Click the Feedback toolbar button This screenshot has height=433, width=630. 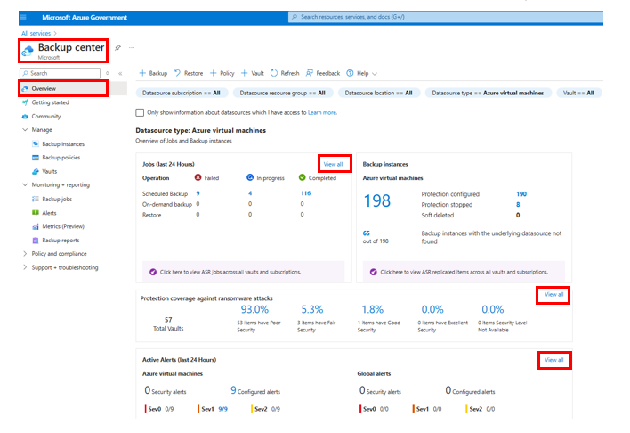(323, 73)
